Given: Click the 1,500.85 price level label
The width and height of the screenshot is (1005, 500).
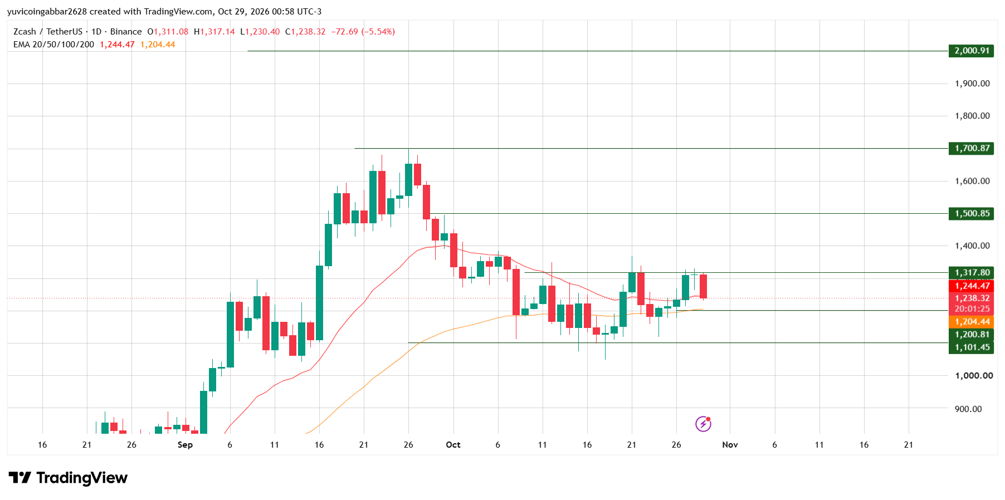Looking at the screenshot, I should click(x=972, y=213).
